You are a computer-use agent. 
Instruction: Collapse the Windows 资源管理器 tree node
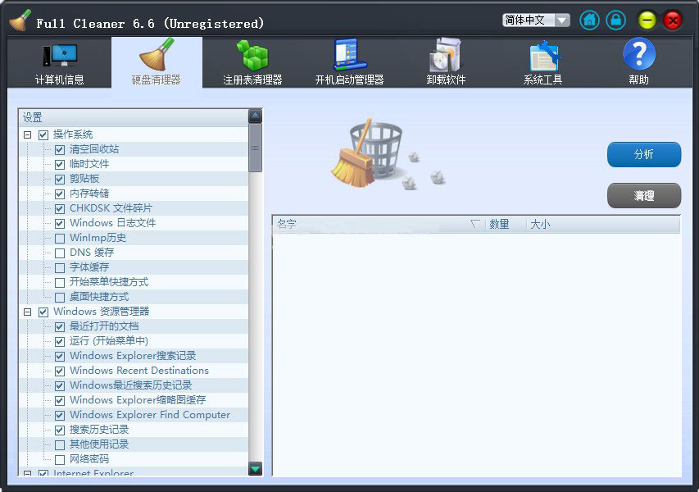(x=28, y=312)
